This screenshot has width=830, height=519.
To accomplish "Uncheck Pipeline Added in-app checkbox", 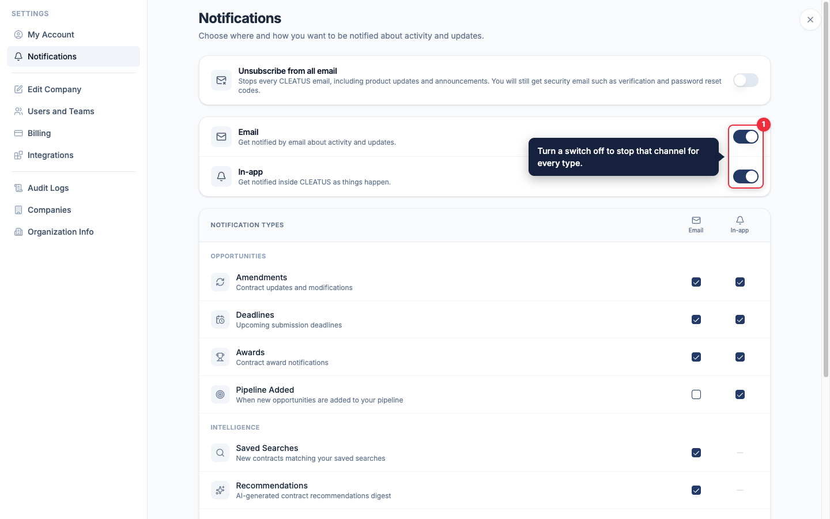I will (740, 394).
